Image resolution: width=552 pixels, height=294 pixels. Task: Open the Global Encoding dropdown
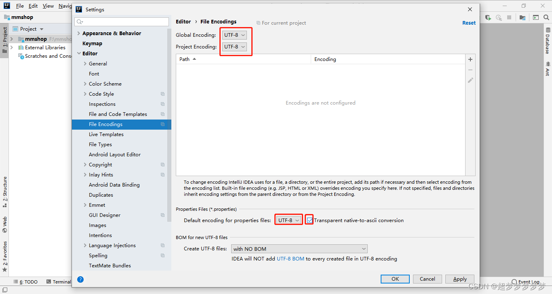pyautogui.click(x=235, y=35)
